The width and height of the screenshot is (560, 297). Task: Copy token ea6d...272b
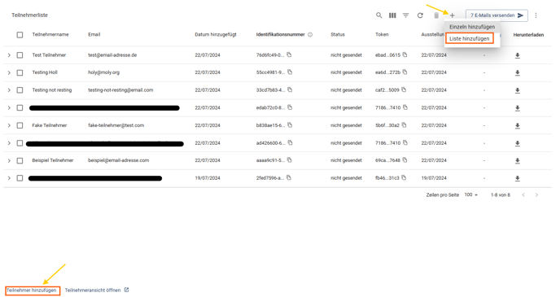point(405,72)
